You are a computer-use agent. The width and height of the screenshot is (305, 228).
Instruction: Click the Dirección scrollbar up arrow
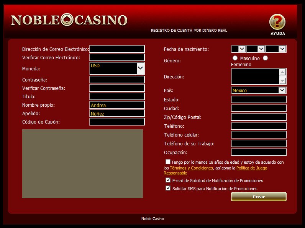pyautogui.click(x=282, y=72)
